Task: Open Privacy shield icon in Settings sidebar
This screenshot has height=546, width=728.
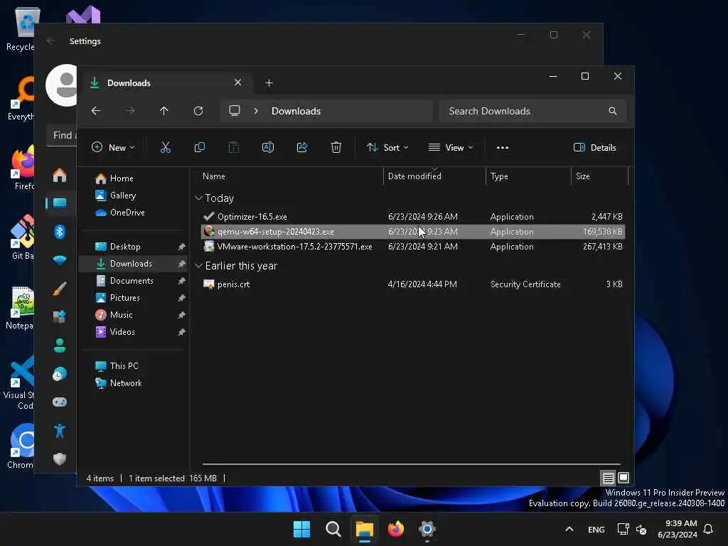Action: (60, 459)
